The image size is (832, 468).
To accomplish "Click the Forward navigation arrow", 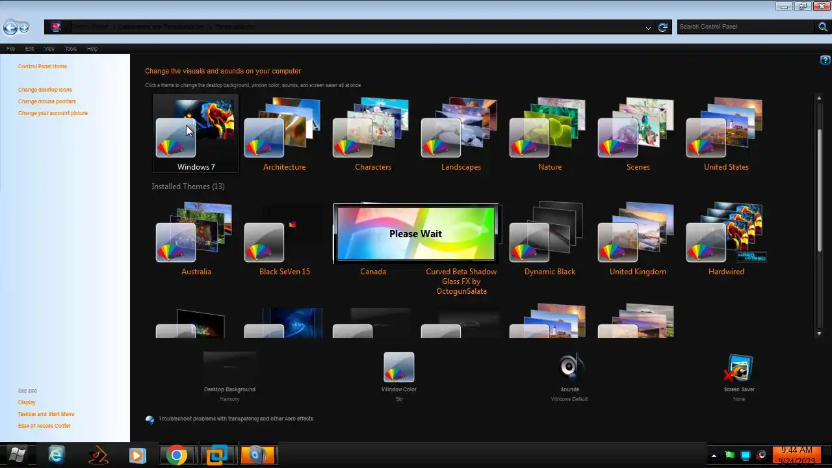I will (24, 27).
